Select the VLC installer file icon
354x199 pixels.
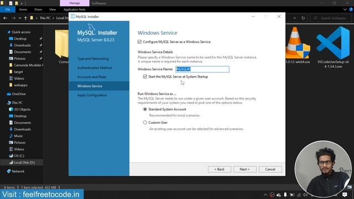(x=298, y=43)
